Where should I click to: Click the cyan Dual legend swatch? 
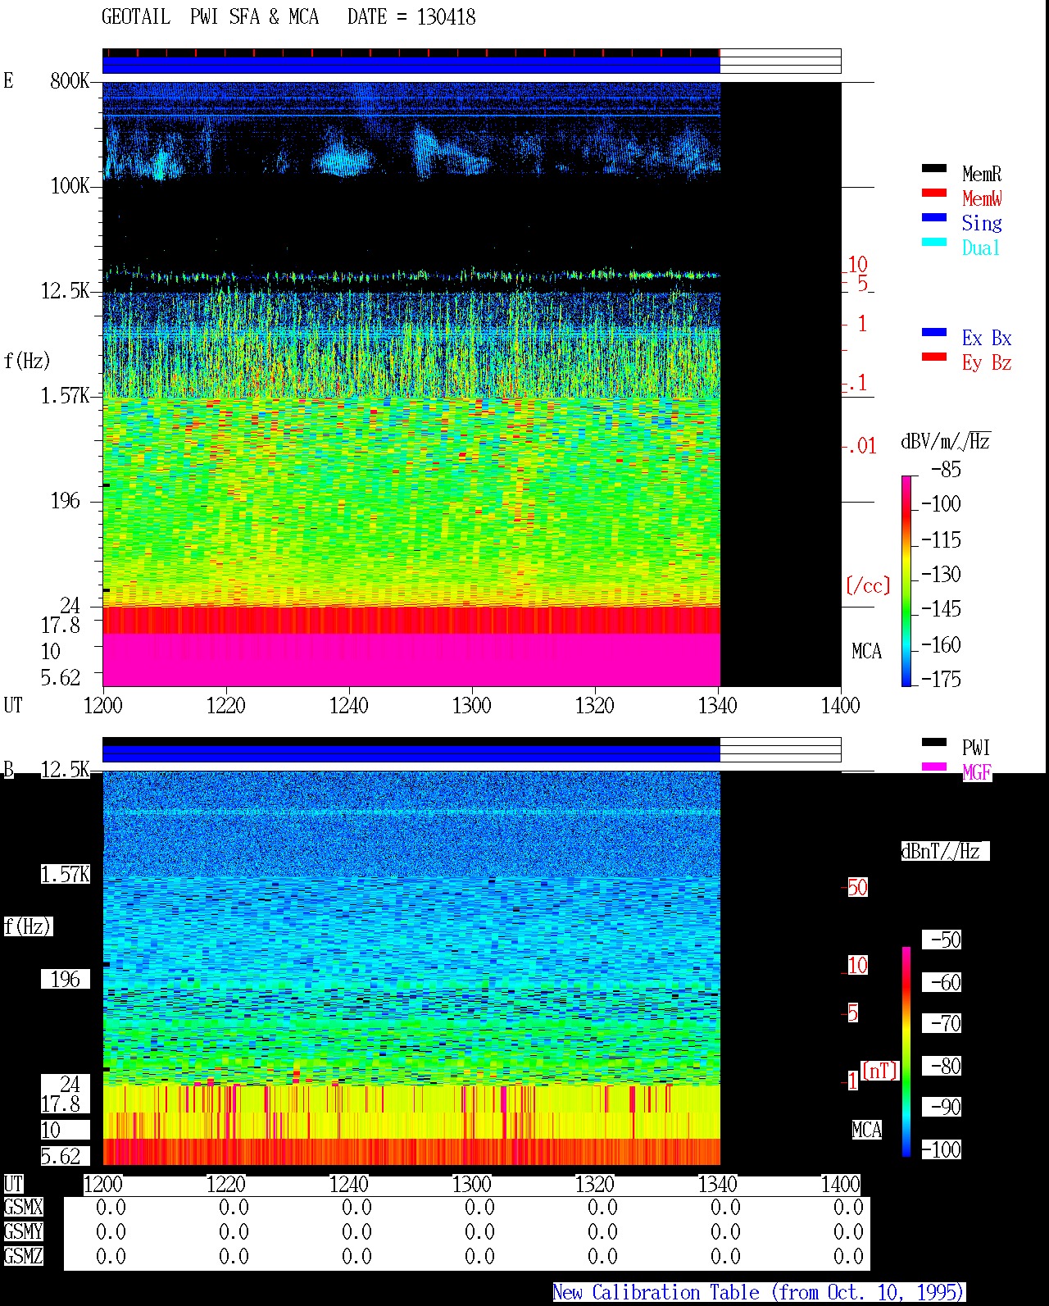click(934, 242)
